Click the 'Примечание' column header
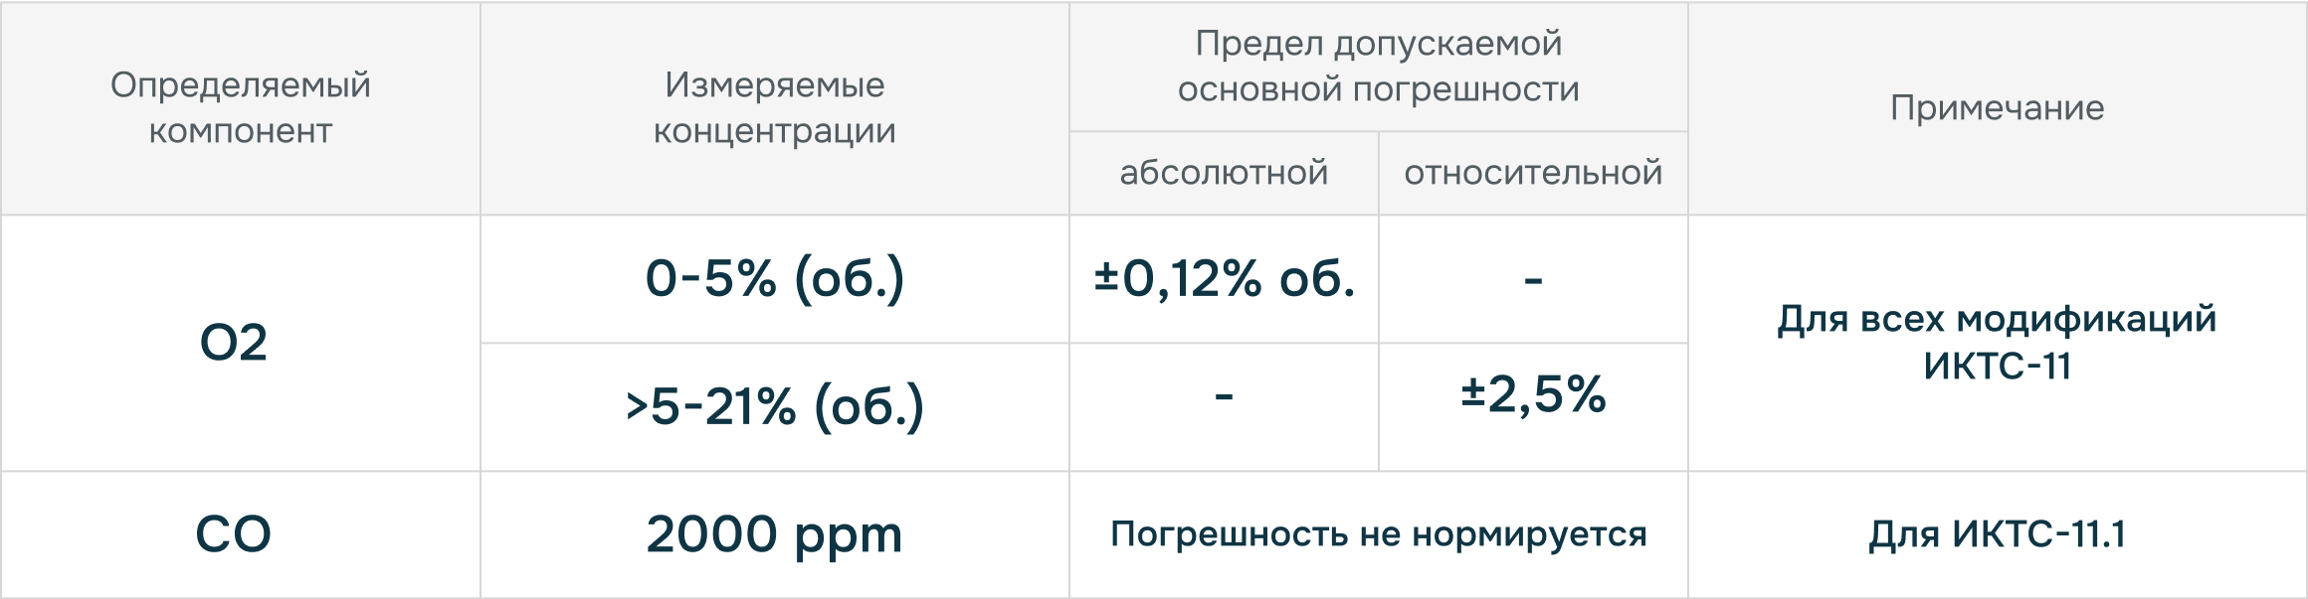2308x599 pixels. pyautogui.click(x=1998, y=108)
